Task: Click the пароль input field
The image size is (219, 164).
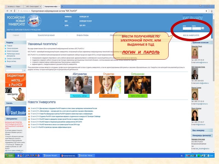Action: 196,28
